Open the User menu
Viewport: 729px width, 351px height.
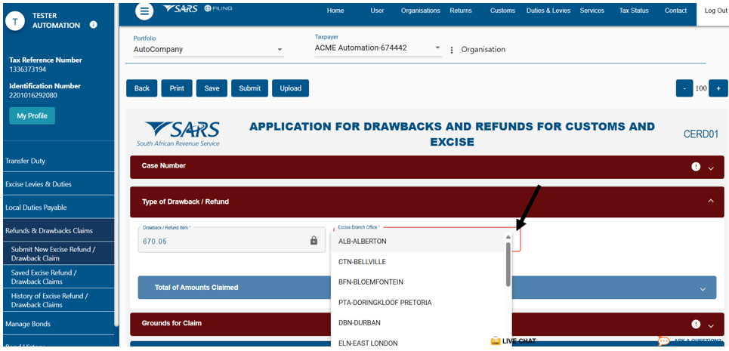[377, 11]
